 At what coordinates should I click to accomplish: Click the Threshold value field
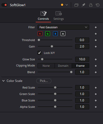[x=82, y=40]
